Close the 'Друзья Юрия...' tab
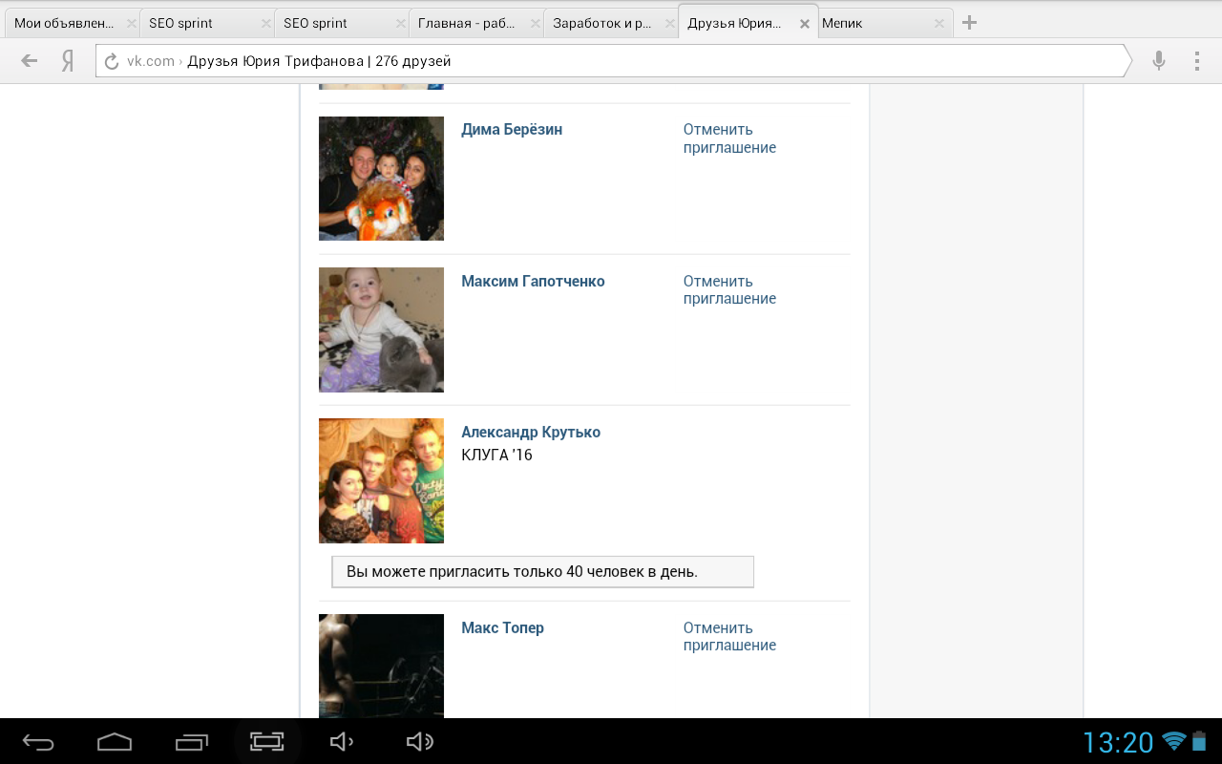 [805, 23]
